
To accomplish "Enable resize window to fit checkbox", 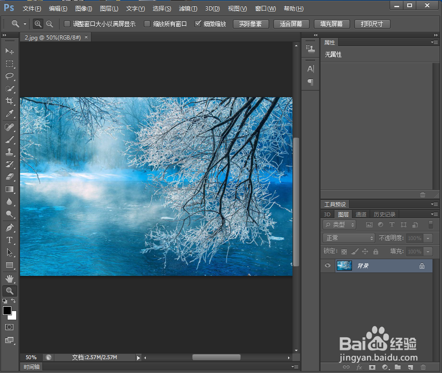I will (67, 24).
